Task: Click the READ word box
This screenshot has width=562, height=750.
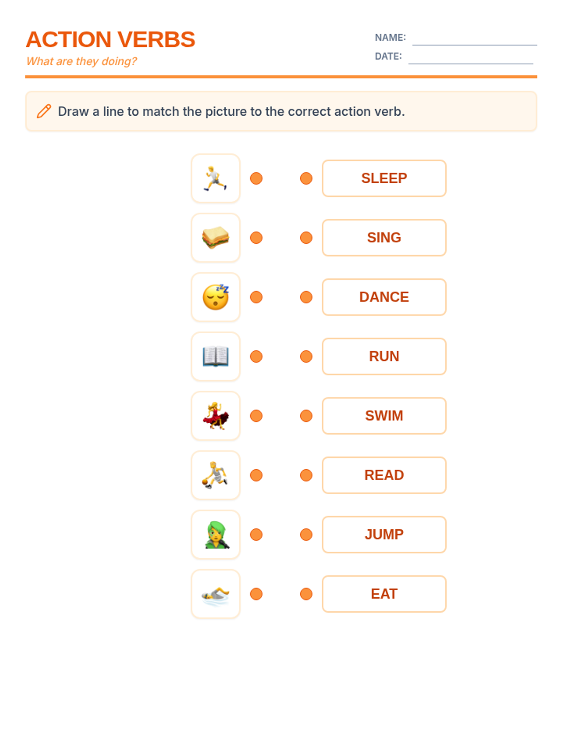Action: click(384, 475)
